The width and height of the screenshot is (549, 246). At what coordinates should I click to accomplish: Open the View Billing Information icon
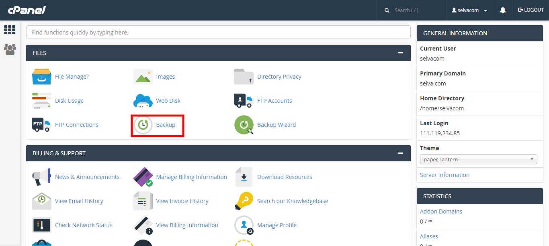143,225
